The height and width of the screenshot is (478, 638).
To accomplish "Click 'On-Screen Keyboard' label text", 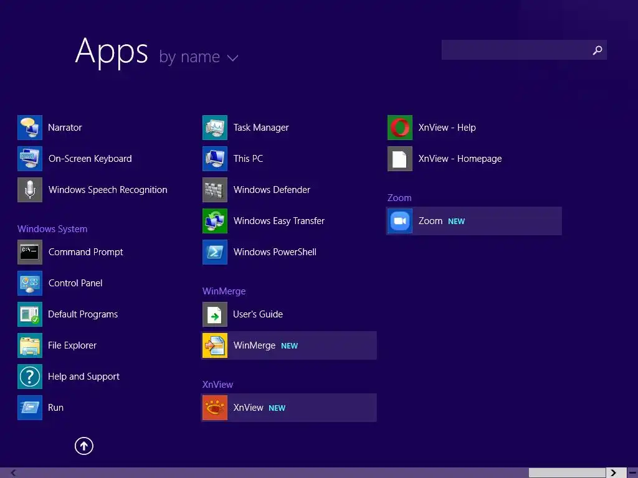I will coord(90,159).
